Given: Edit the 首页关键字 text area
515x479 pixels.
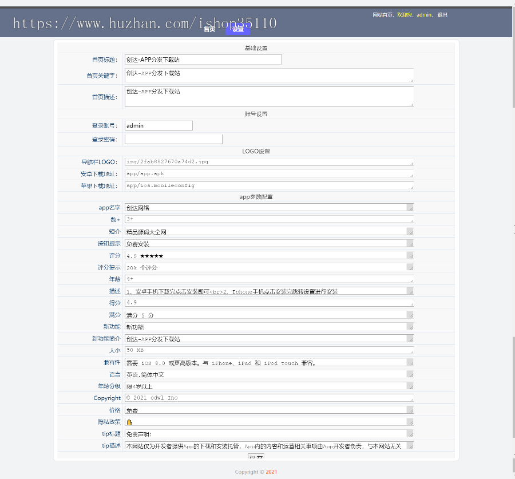Looking at the screenshot, I should (x=269, y=75).
